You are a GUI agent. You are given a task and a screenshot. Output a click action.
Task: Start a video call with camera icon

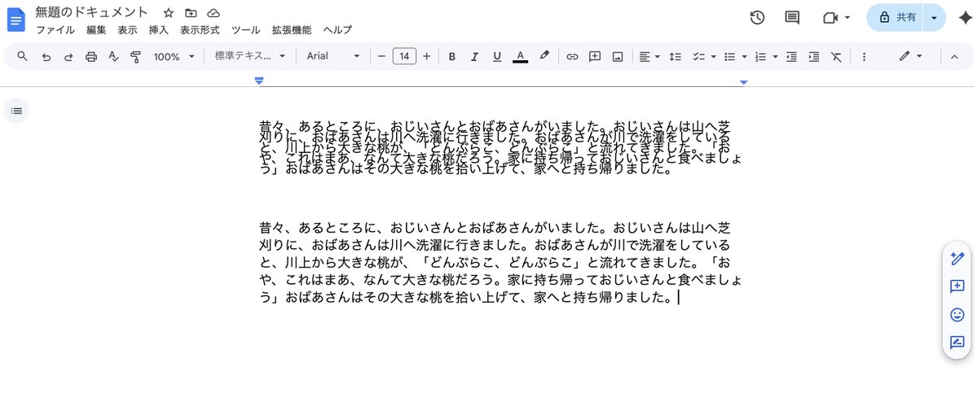click(x=830, y=18)
